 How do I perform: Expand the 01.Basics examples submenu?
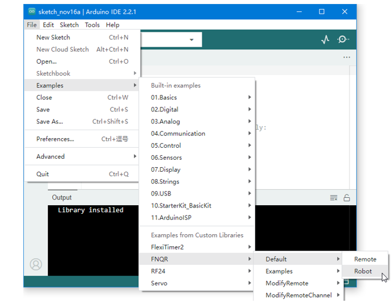pyautogui.click(x=197, y=97)
